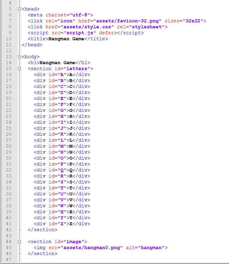This screenshot has width=229, height=264.
Task: Click the div with id "Y"
Action: pos(62,218)
